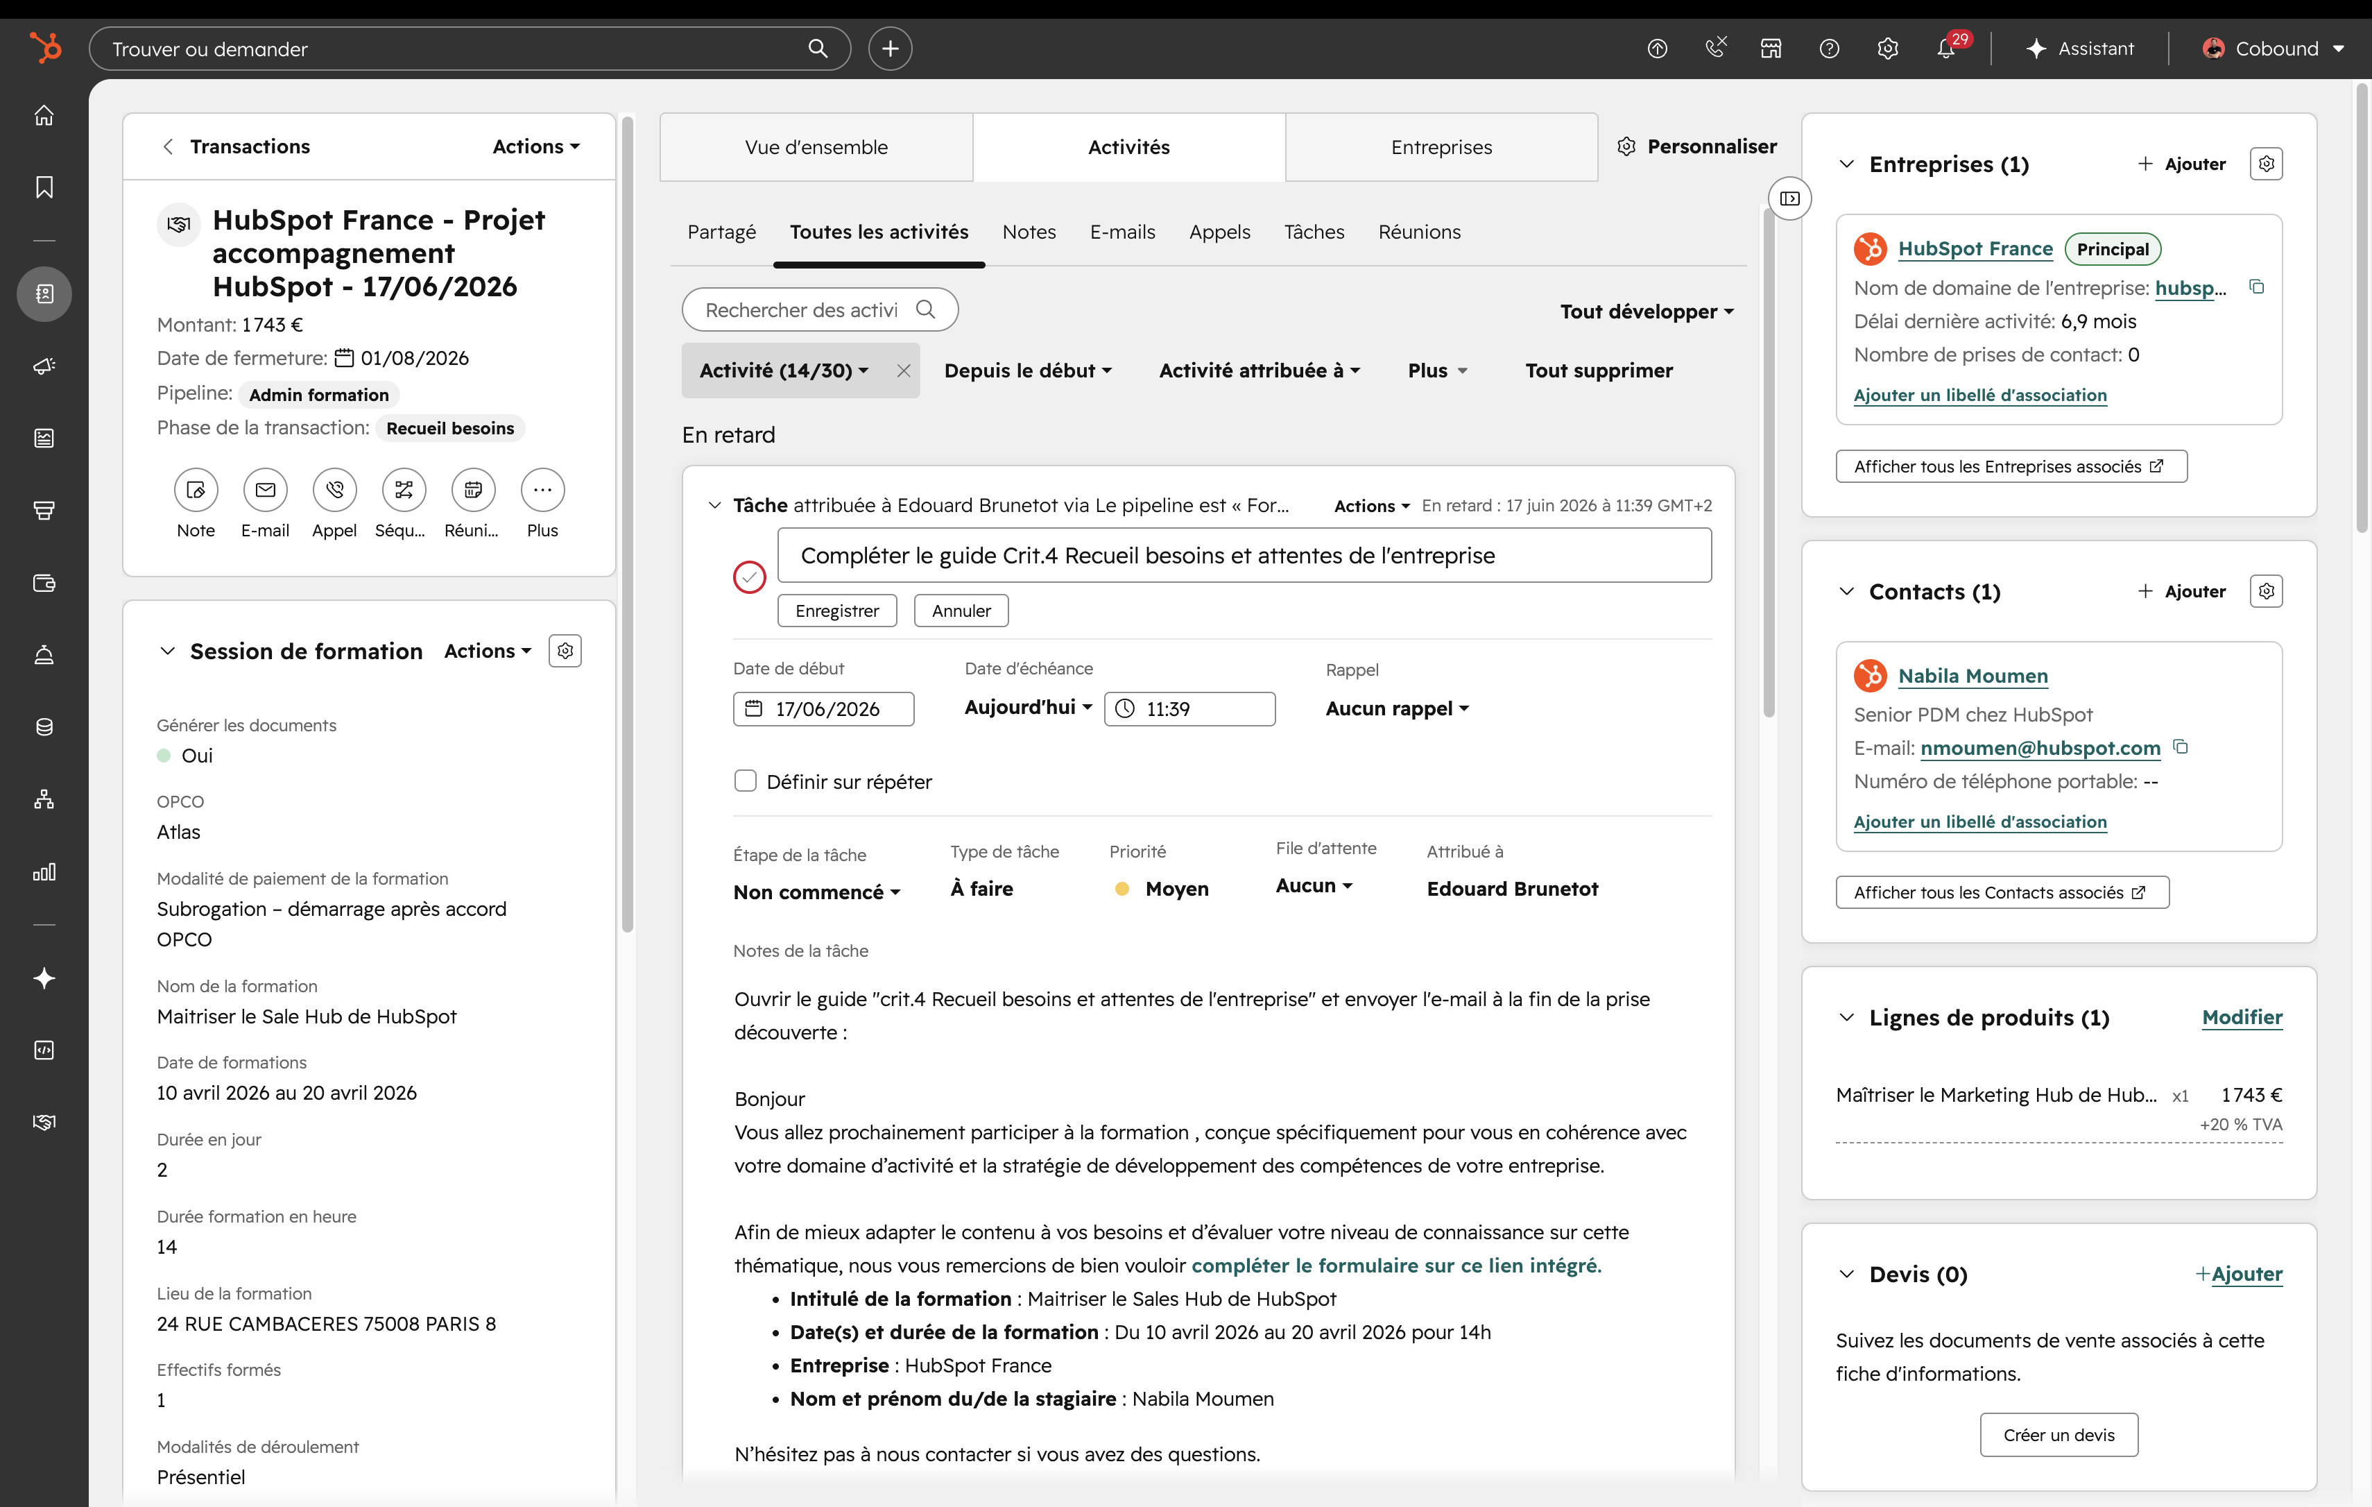Open the Home icon in sidebar
This screenshot has width=2372, height=1507.
[44, 115]
